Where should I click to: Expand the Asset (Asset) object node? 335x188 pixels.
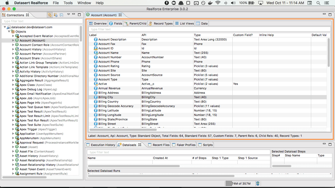[x=13, y=147]
